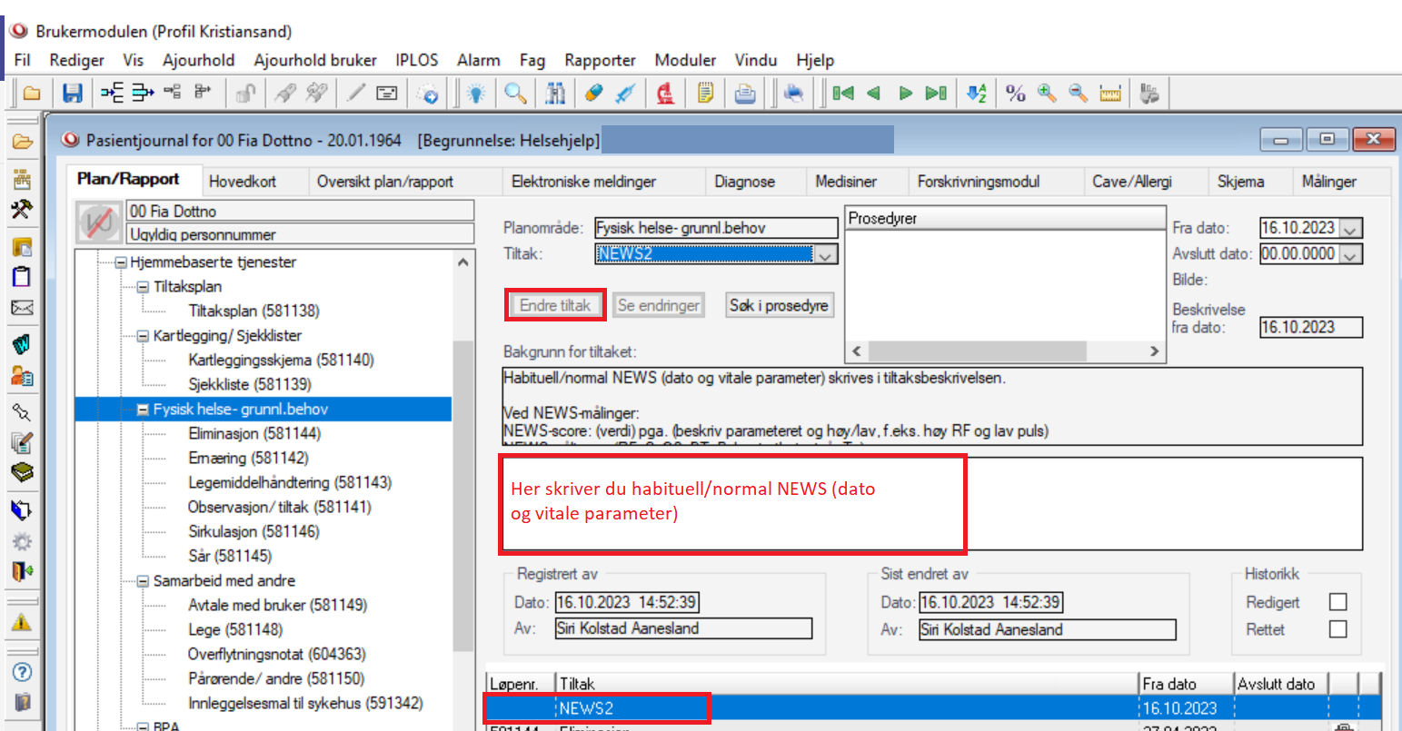This screenshot has height=731, width=1402.
Task: Switch to the Medisiner tab
Action: tap(846, 182)
